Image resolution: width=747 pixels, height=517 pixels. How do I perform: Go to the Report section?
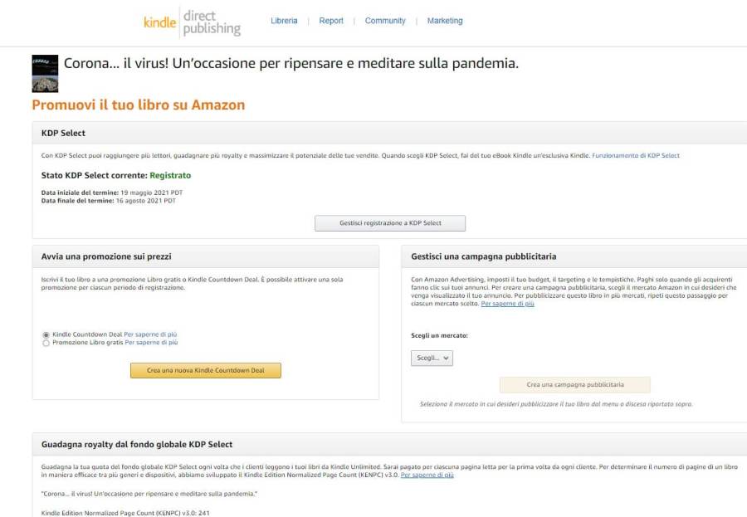pyautogui.click(x=331, y=21)
